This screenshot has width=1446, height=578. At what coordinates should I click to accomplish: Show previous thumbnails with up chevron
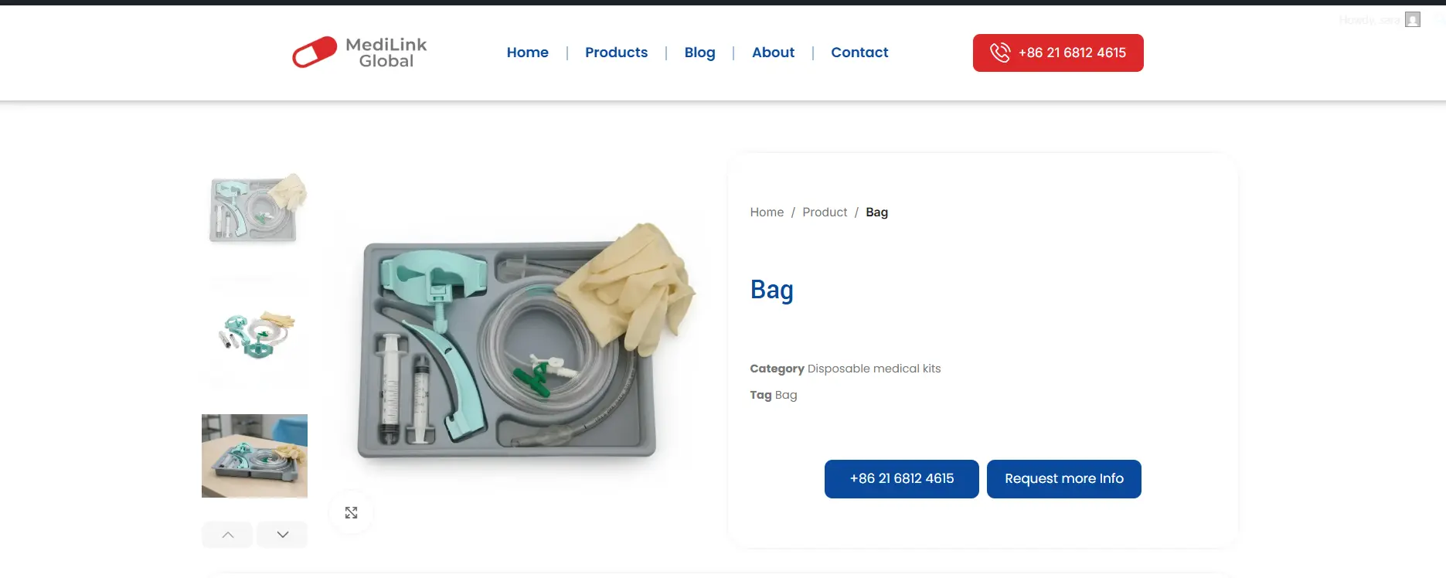click(x=227, y=535)
